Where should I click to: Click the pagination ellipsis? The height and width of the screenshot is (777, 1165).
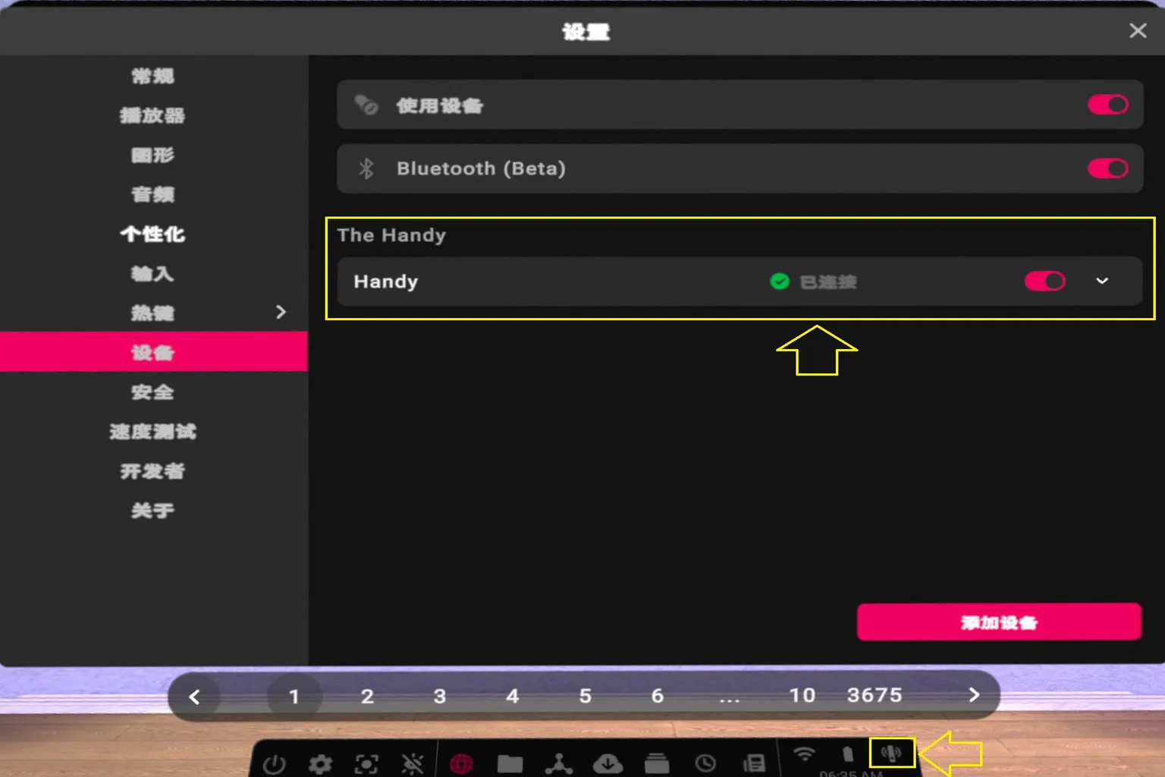click(730, 700)
